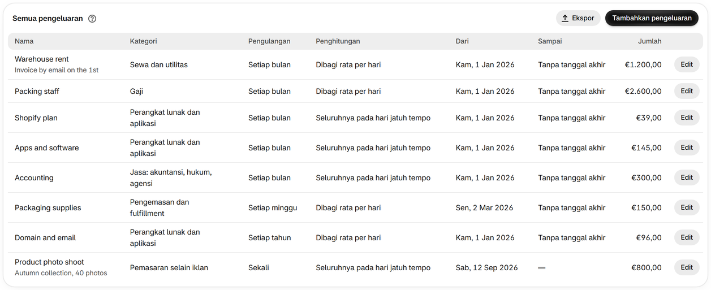The image size is (711, 290).
Task: Click the Sekali recurrence cell
Action: tap(258, 267)
